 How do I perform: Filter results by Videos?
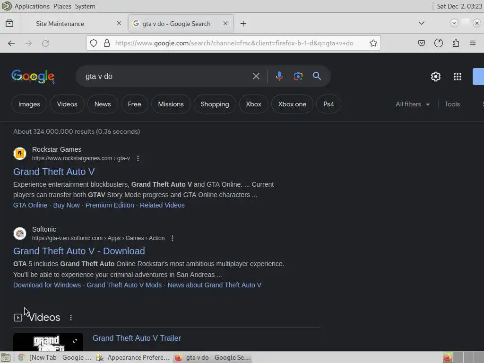[67, 104]
